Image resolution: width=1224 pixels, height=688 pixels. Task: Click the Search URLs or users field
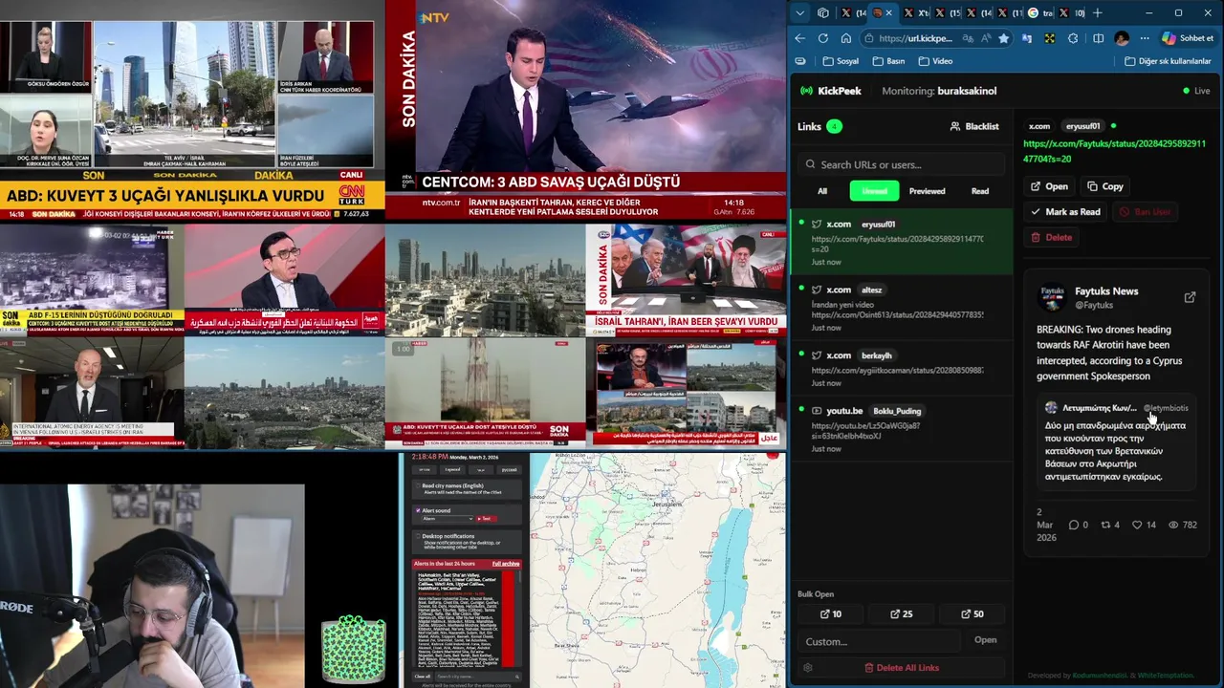(902, 164)
